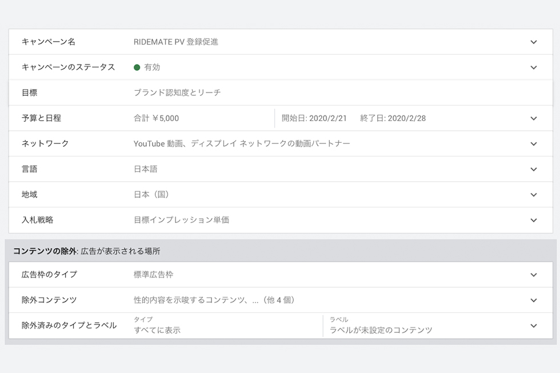
Task: Select campaign name RIDEMATE PV 登録促進
Action: pyautogui.click(x=176, y=42)
